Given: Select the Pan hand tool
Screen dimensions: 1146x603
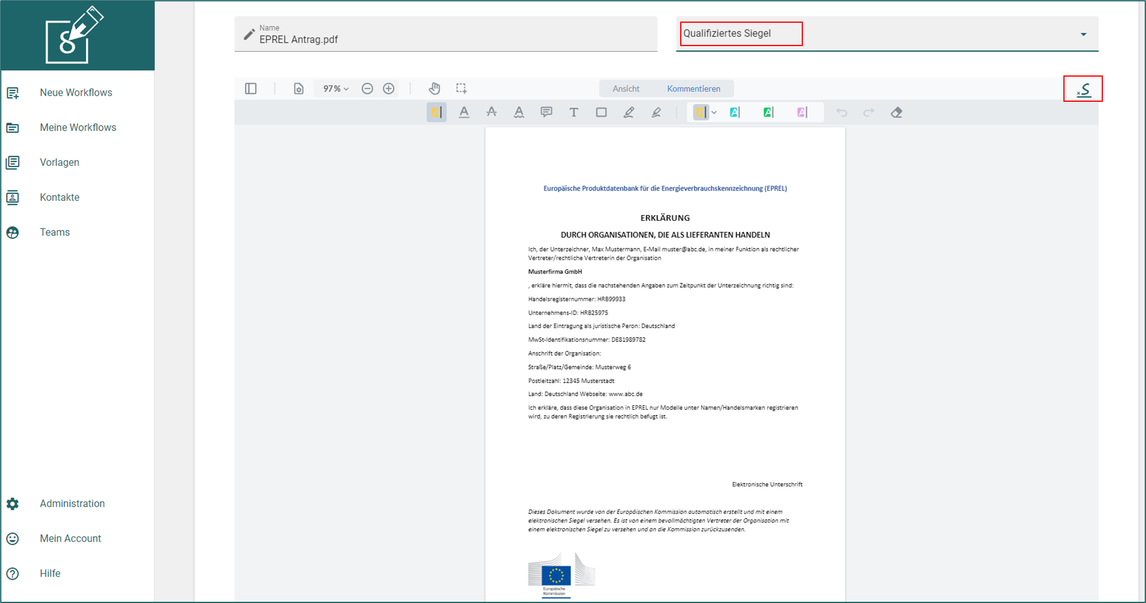Looking at the screenshot, I should [x=434, y=89].
